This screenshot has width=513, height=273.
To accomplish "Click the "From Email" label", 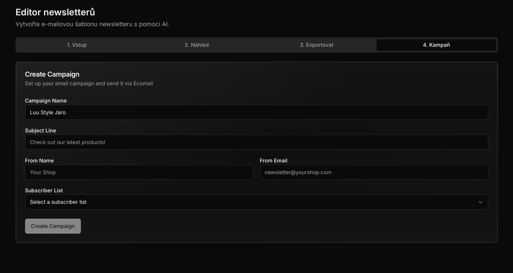I will pyautogui.click(x=274, y=160).
